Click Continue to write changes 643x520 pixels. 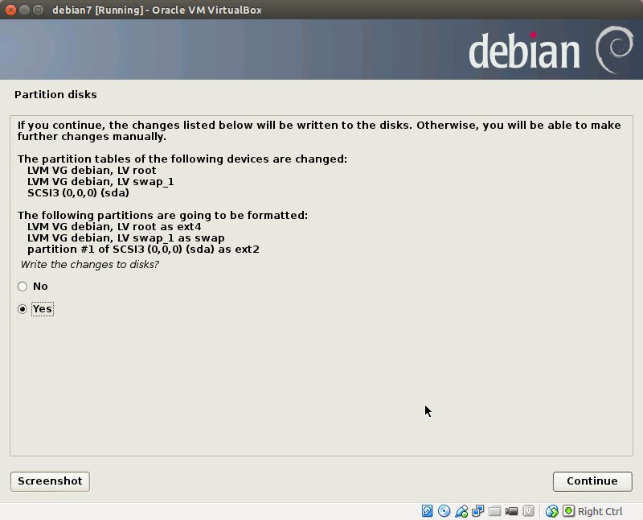tap(592, 481)
